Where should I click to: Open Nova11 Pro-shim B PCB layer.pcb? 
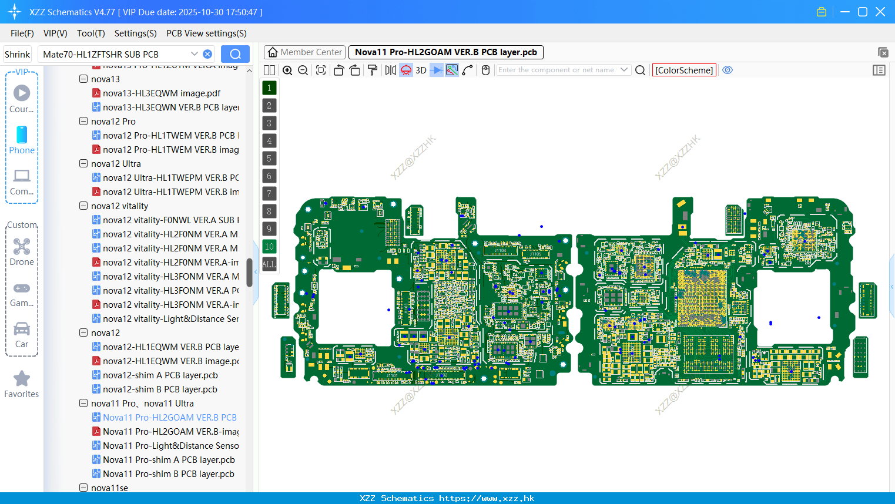[163, 473]
